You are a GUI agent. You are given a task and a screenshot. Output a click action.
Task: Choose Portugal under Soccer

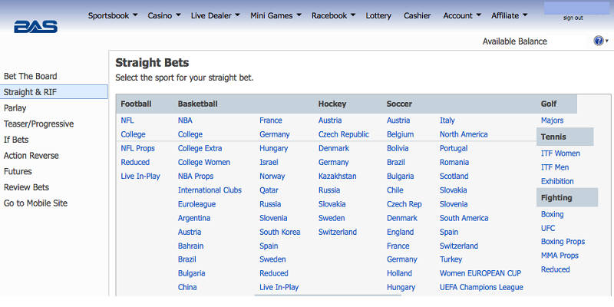click(454, 148)
